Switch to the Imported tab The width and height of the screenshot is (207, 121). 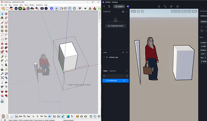pos(112,71)
